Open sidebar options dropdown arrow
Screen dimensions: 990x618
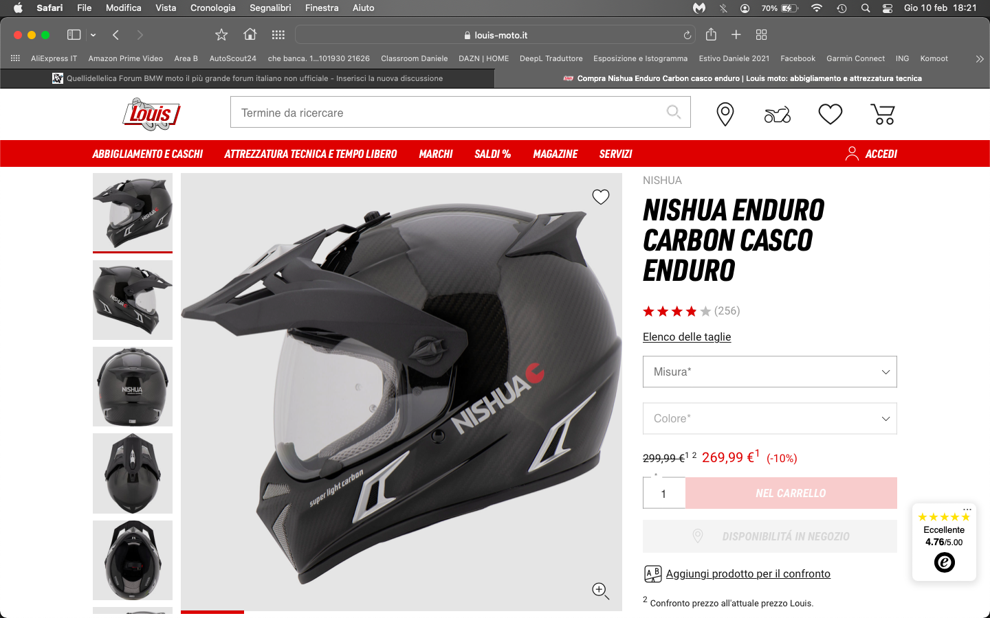point(93,35)
